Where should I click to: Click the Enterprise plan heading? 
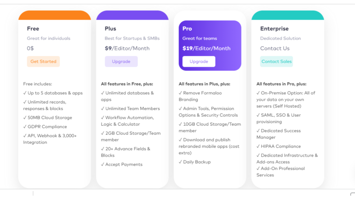(274, 29)
